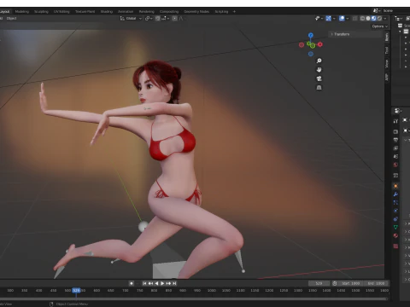Open the Object menu in viewport header

pyautogui.click(x=11, y=19)
